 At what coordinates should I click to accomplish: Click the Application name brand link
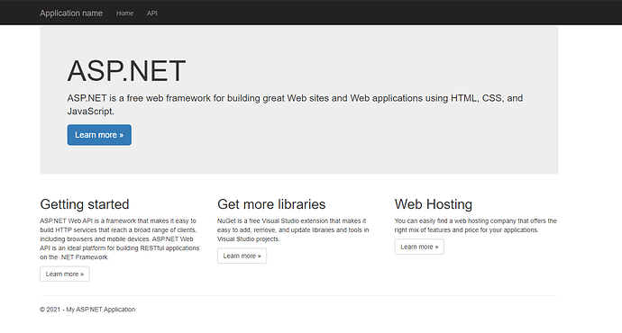71,13
